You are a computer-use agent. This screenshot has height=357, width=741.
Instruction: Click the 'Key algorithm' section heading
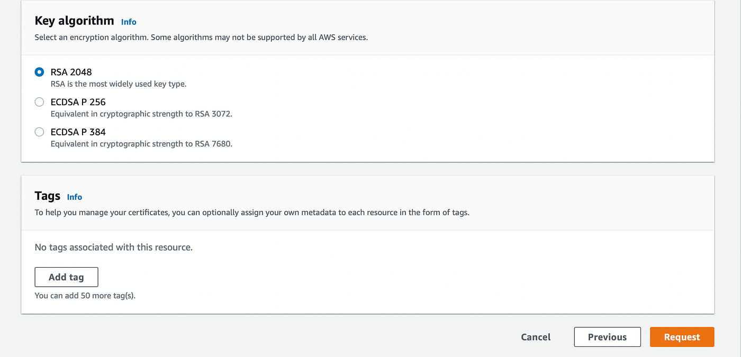74,21
